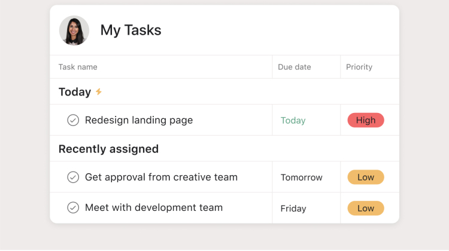Screen dimensions: 449x251
Task: Open the Redesign landing page task
Action: click(x=139, y=120)
